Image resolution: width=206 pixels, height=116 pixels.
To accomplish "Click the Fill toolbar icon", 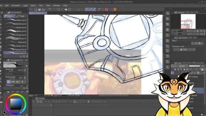I will [x=66, y=9].
